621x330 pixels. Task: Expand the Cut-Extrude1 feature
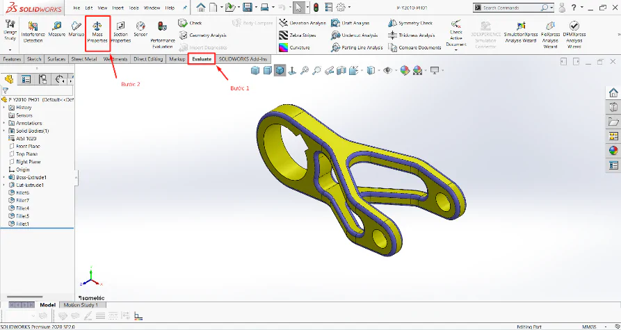click(x=4, y=185)
